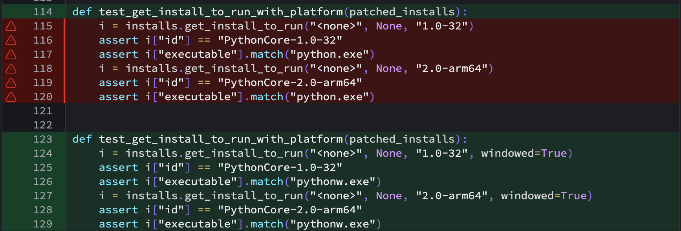
Task: Click the "2.0-arm64" string on line 118
Action: point(452,69)
